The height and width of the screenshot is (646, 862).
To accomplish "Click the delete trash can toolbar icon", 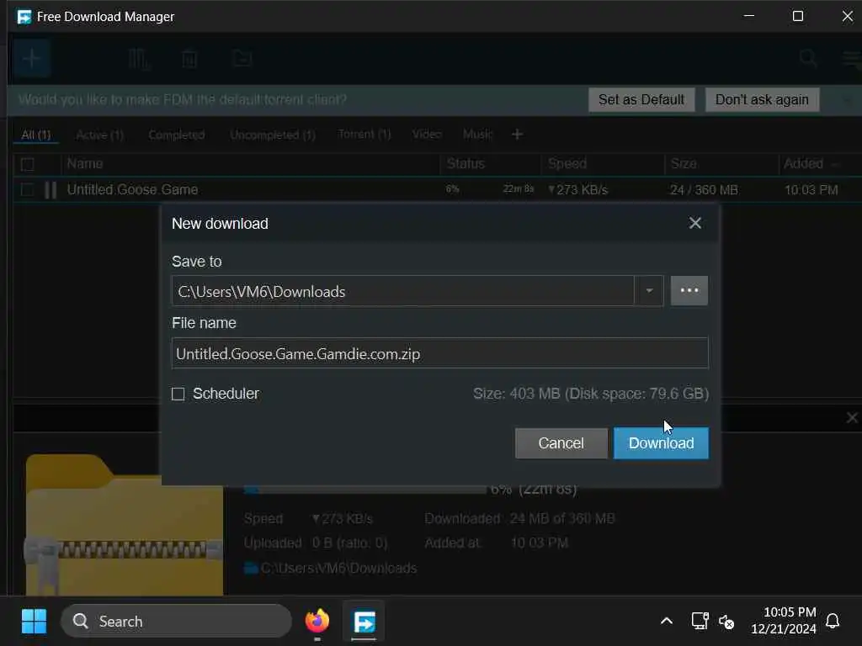I will pyautogui.click(x=189, y=59).
